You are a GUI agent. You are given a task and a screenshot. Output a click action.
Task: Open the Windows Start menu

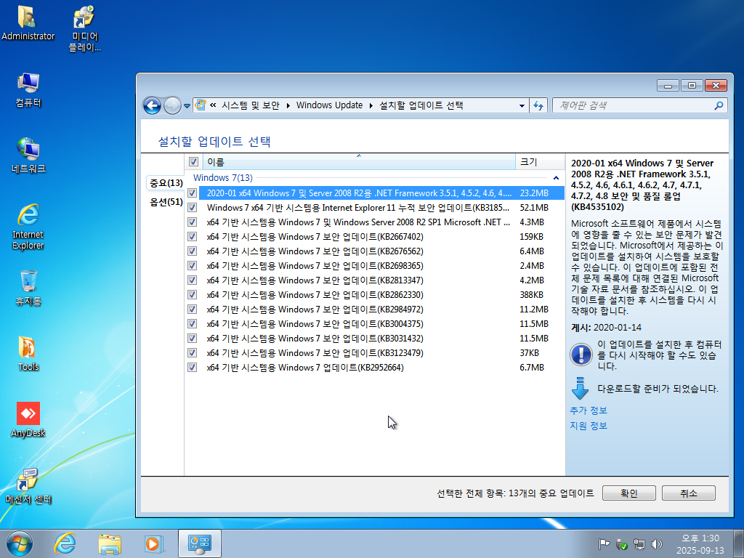click(20, 543)
